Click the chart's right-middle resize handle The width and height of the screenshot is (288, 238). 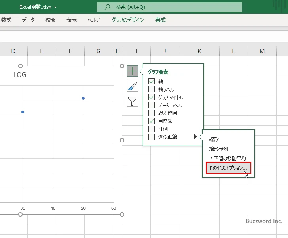122,140
